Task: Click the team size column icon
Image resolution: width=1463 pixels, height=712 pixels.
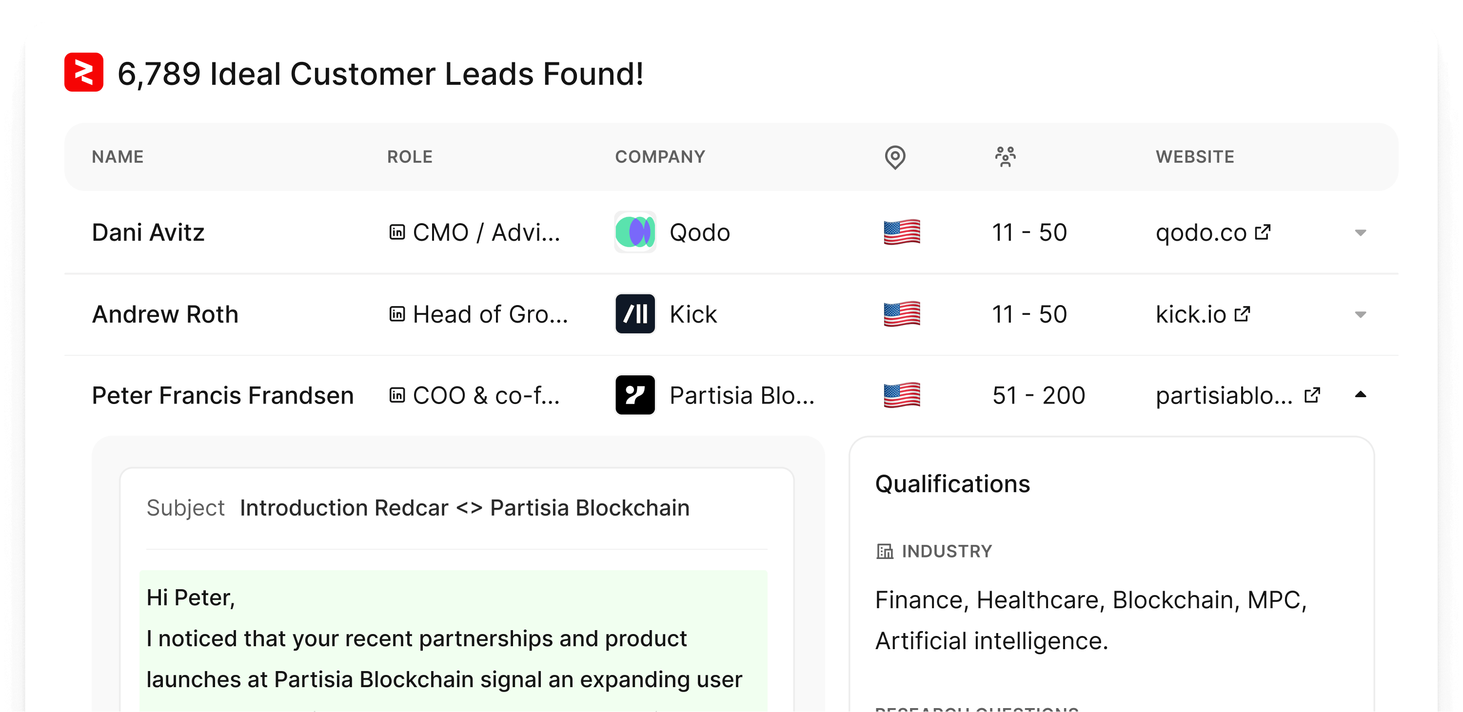Action: click(1005, 156)
